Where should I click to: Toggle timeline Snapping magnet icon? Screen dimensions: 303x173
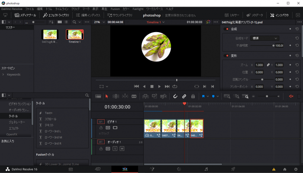coord(175,96)
